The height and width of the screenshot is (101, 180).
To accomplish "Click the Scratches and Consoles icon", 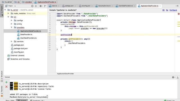I will [9, 59].
